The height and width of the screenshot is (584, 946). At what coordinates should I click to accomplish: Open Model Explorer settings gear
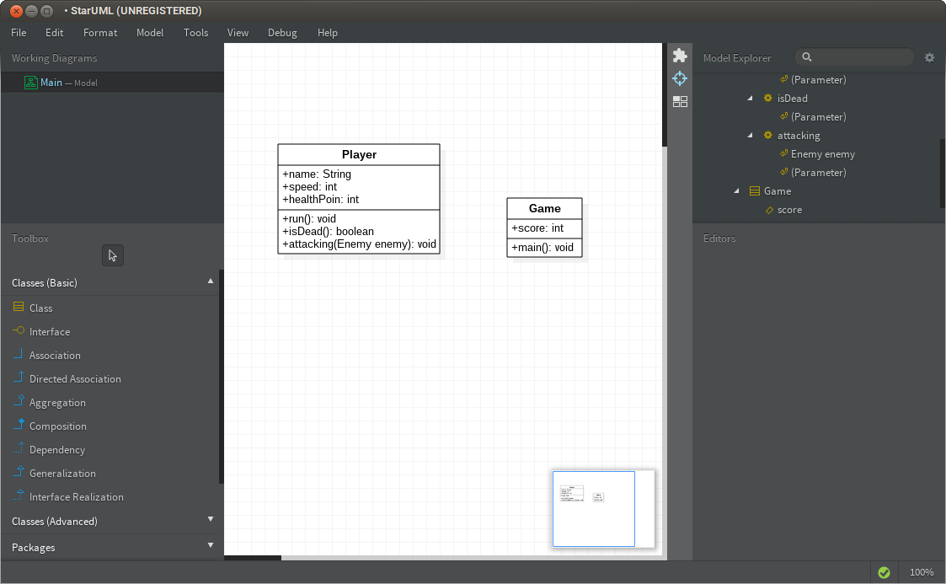click(929, 57)
